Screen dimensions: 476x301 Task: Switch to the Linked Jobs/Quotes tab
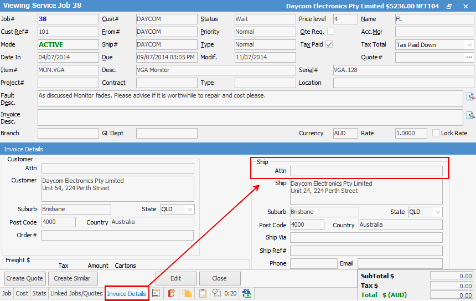(x=76, y=293)
